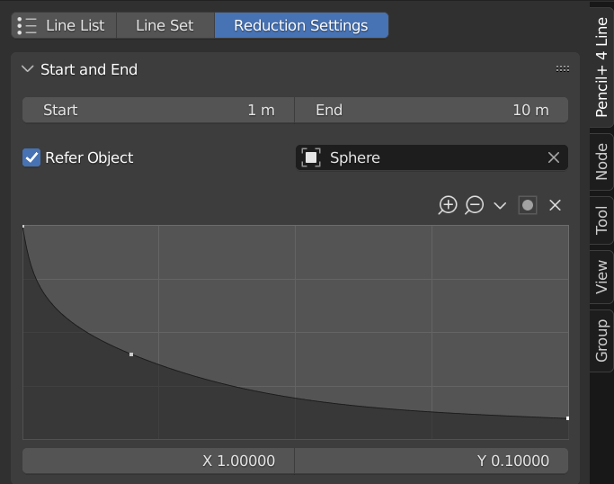Zoom in on the curve editor
The image size is (614, 484).
coord(448,205)
